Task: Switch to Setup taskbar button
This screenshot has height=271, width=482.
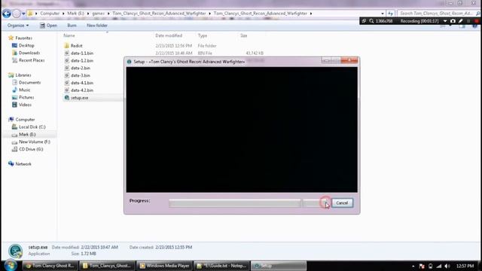Action: coord(279,266)
